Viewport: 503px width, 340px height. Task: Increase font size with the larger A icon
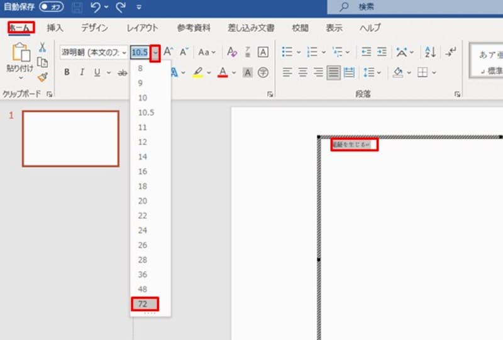click(168, 52)
